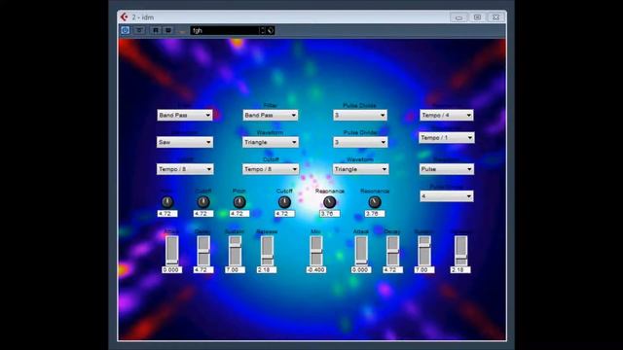Viewport: 623px width, 350px height.
Task: Open the Waveform dropdown under Pulse Divide showing Triangle
Action: point(360,169)
